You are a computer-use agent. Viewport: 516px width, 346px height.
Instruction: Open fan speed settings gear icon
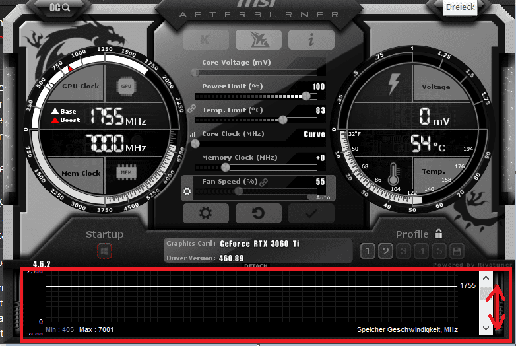tap(187, 191)
